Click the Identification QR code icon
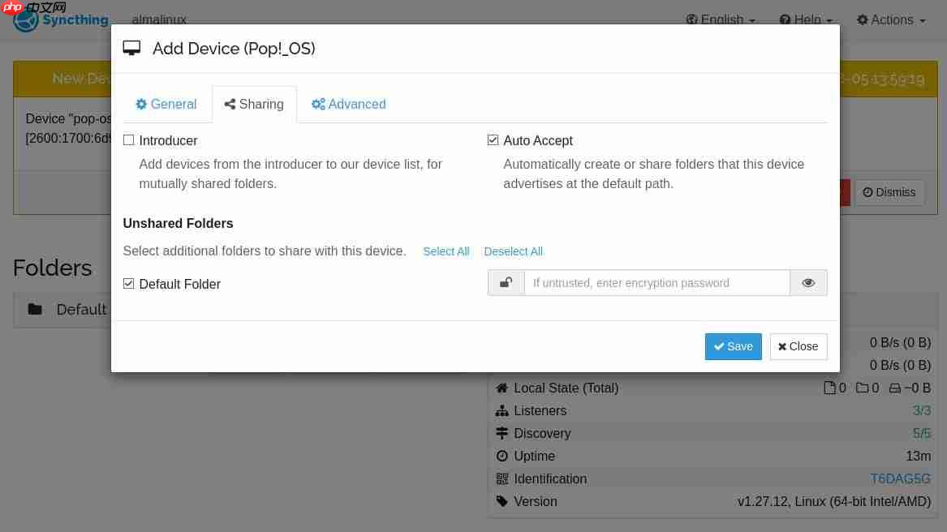This screenshot has height=532, width=947. [501, 478]
